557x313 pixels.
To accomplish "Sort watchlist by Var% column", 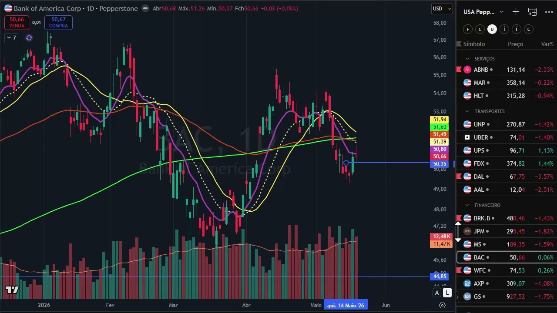I will click(x=547, y=44).
